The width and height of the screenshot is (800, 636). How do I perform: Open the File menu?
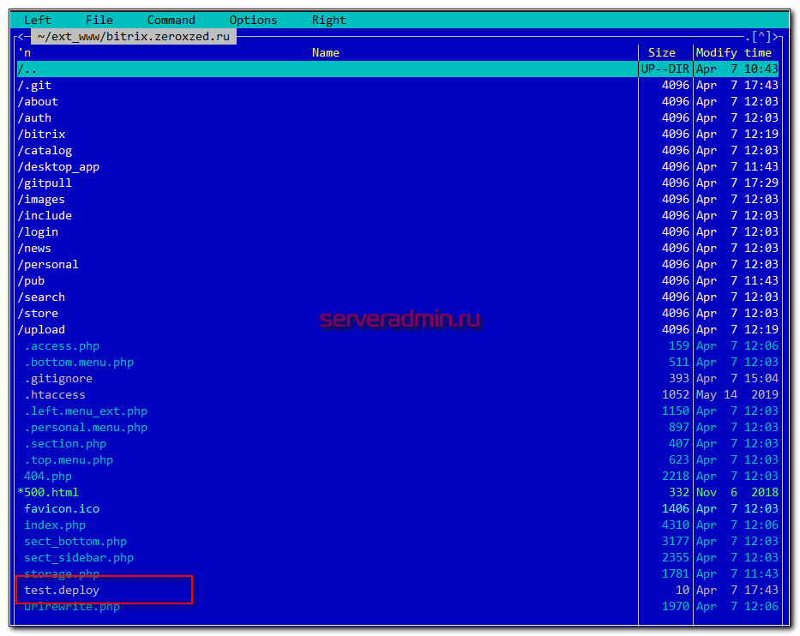pos(99,20)
